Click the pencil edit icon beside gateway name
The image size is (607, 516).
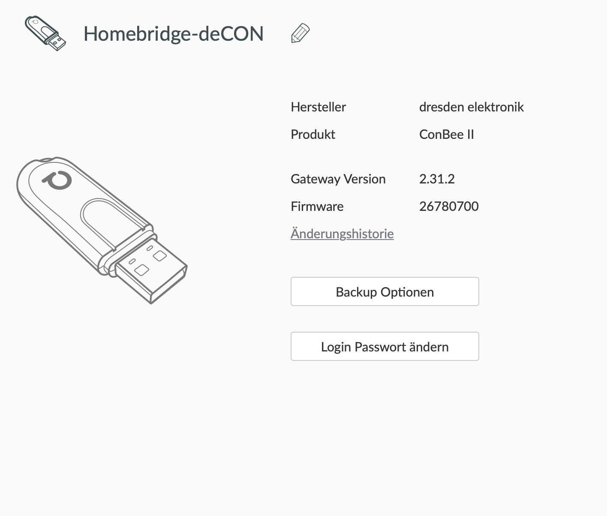(300, 33)
